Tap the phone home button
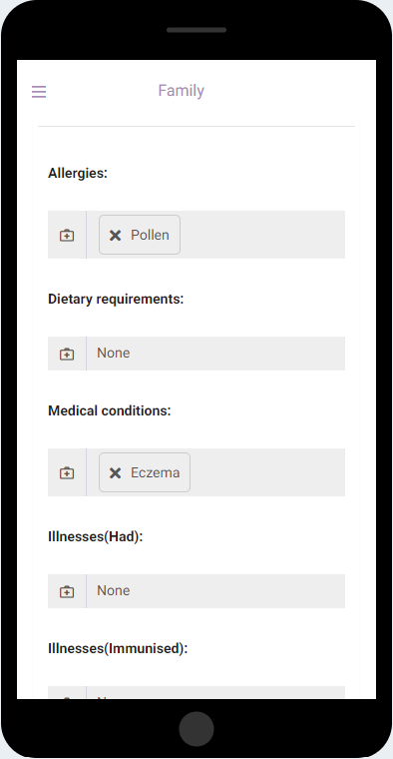 [196, 729]
